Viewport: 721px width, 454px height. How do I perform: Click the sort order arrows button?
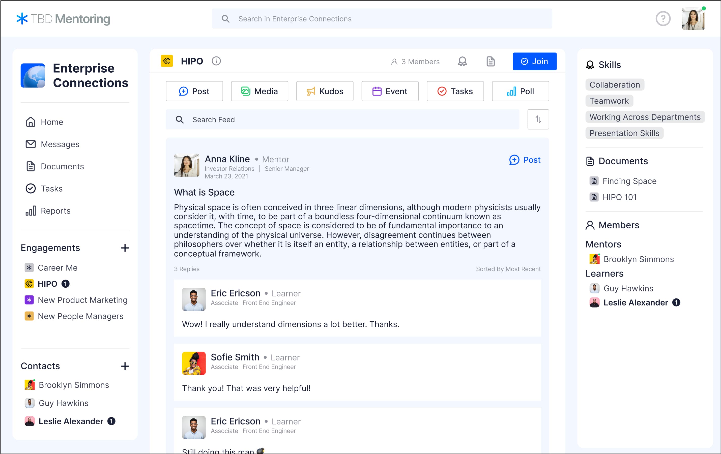538,119
